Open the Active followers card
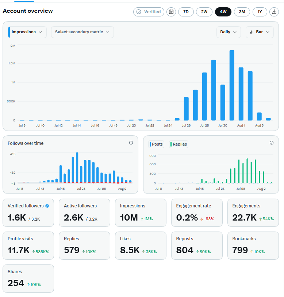The width and height of the screenshot is (284, 297). (x=84, y=213)
